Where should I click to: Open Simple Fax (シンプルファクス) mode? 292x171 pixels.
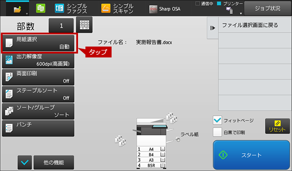click(71, 9)
